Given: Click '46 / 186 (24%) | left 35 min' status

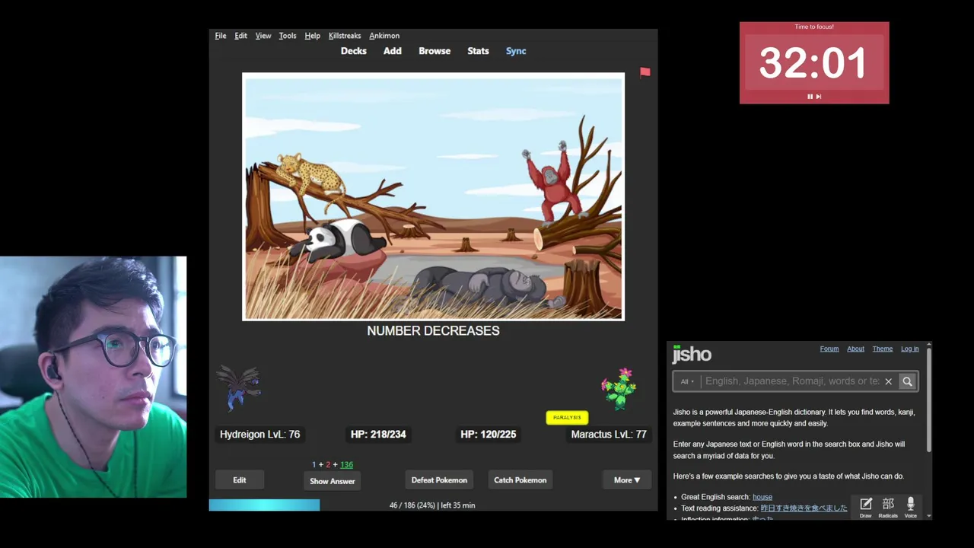Looking at the screenshot, I should pyautogui.click(x=432, y=505).
